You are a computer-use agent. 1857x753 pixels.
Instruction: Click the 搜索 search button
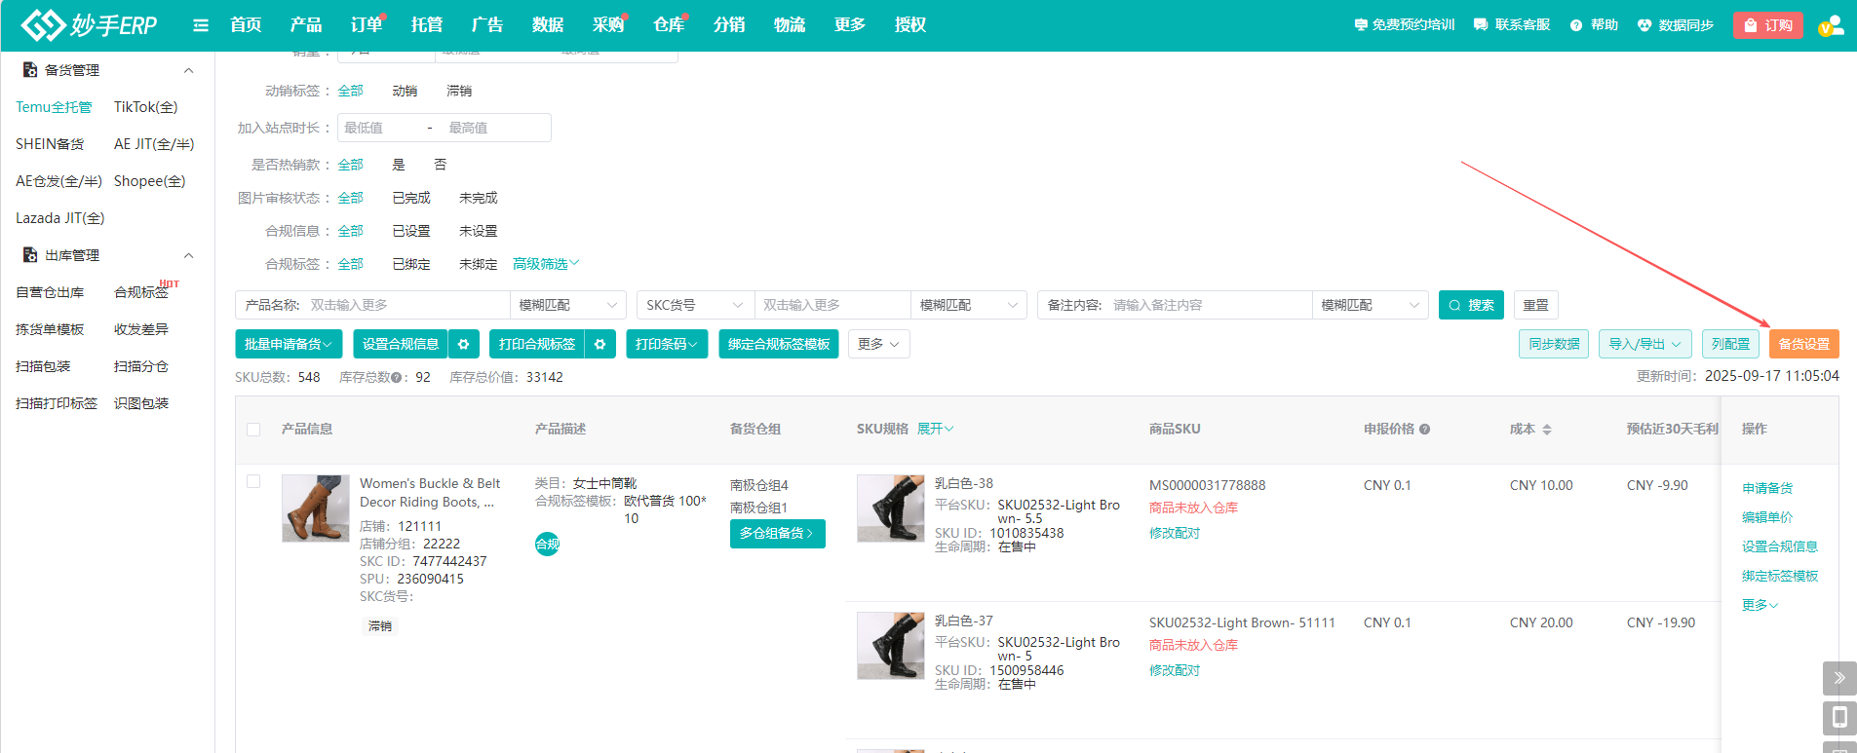click(1471, 305)
